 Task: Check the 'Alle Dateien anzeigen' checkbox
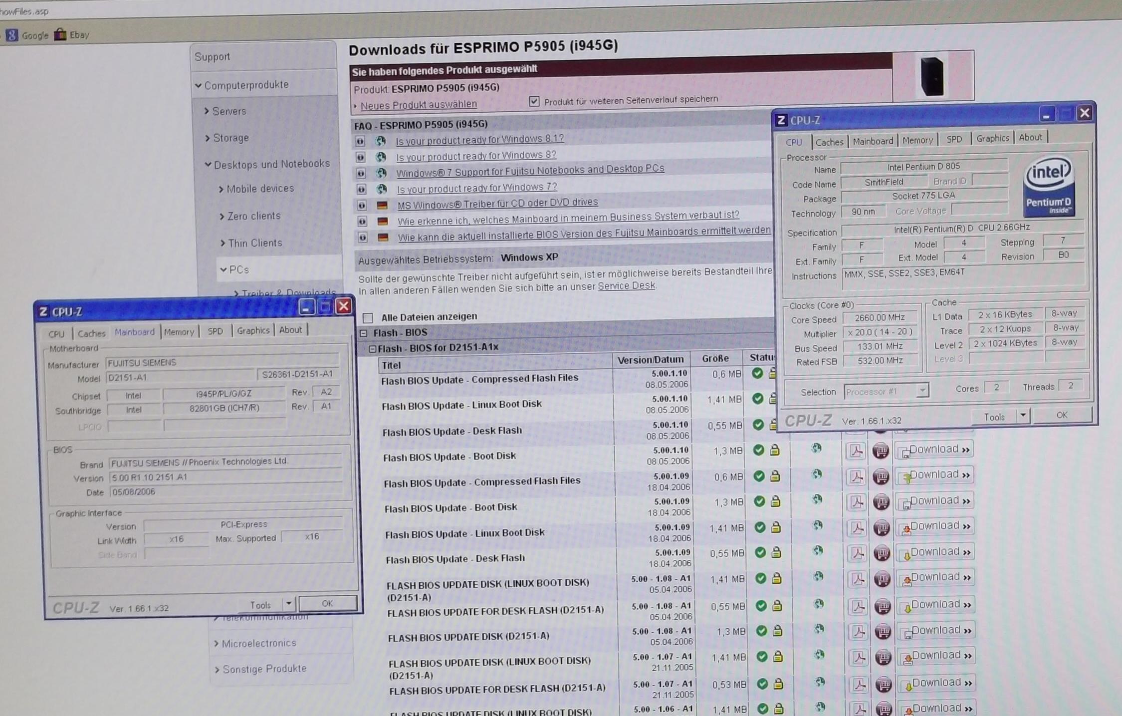[x=368, y=317]
